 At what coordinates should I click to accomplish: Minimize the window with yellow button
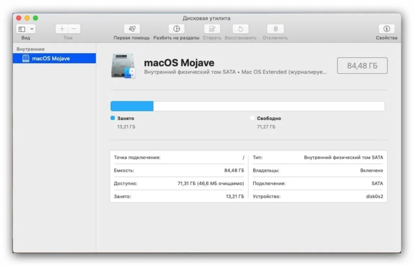[27, 18]
